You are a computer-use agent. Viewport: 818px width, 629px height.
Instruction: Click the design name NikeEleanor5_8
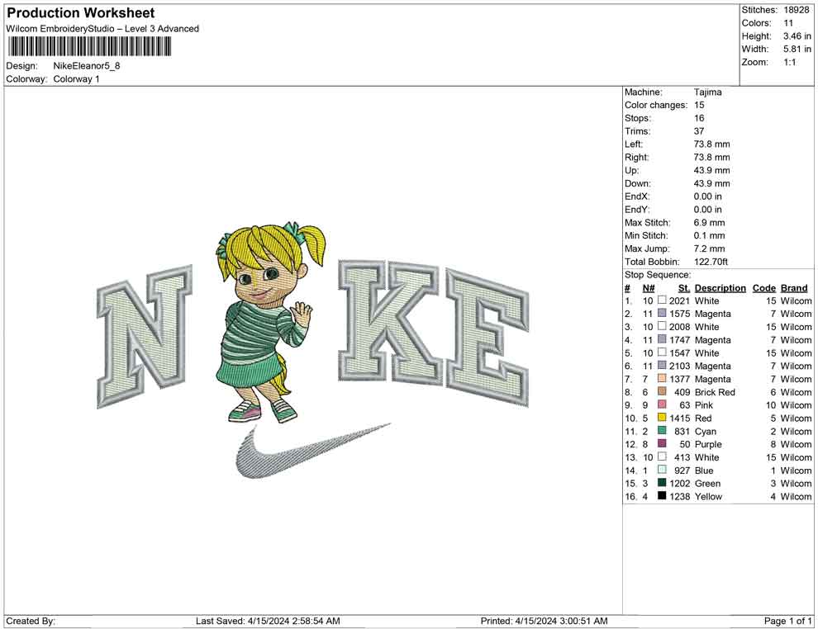tap(87, 66)
